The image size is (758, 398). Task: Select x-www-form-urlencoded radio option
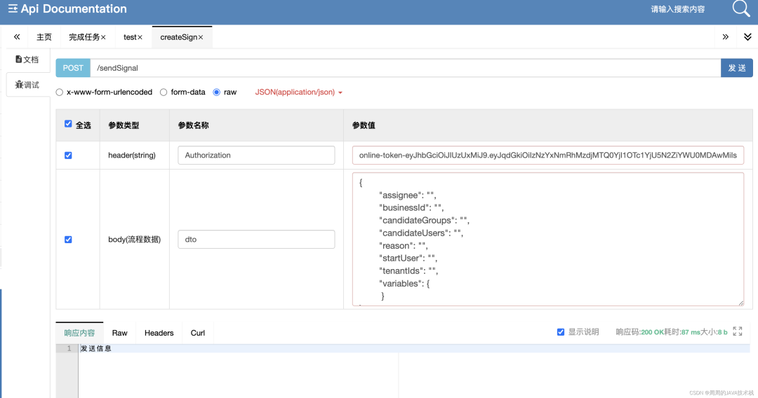click(x=60, y=92)
